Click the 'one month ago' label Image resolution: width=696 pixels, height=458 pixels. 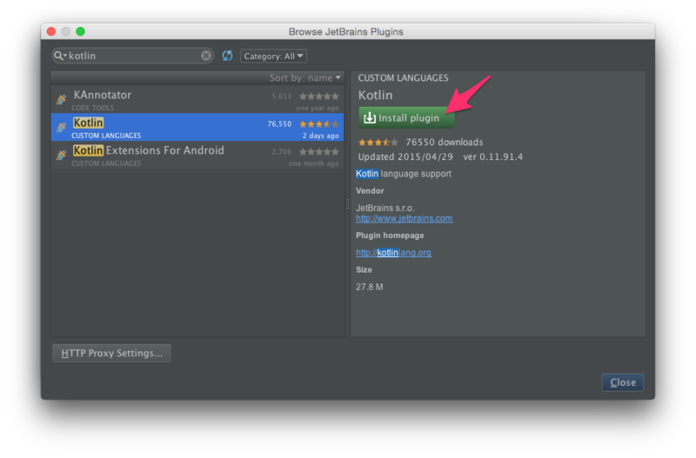314,163
